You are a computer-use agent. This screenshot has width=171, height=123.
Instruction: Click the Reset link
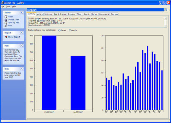click(x=10, y=17)
